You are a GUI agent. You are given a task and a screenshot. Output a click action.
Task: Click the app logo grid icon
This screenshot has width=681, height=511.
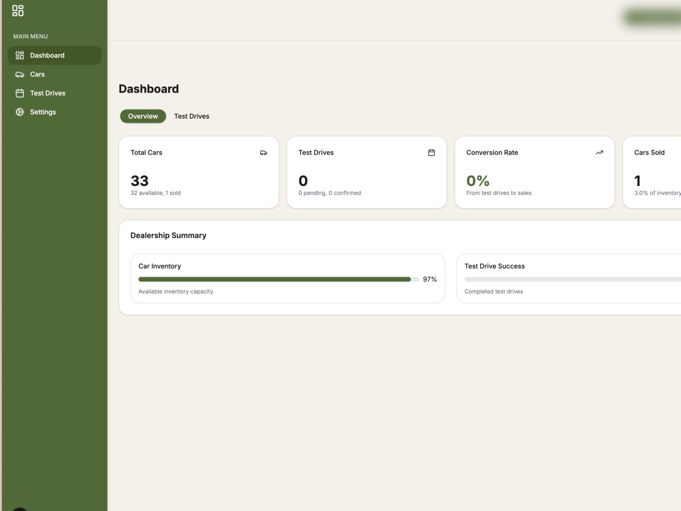[18, 10]
